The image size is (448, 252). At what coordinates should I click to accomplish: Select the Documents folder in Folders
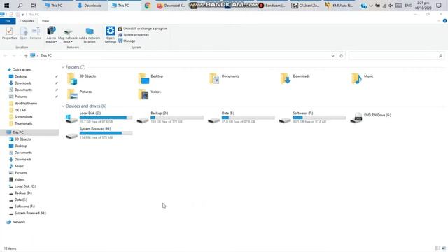tap(225, 79)
